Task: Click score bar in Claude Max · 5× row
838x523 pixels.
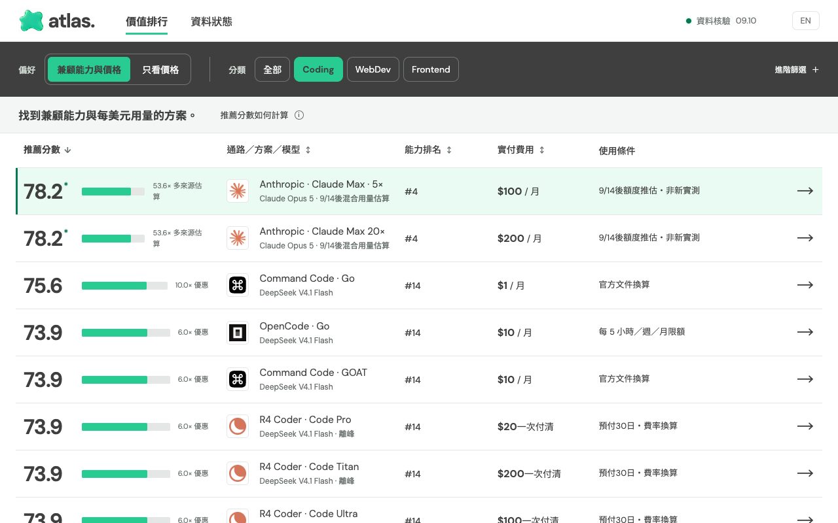Action: [x=113, y=192]
